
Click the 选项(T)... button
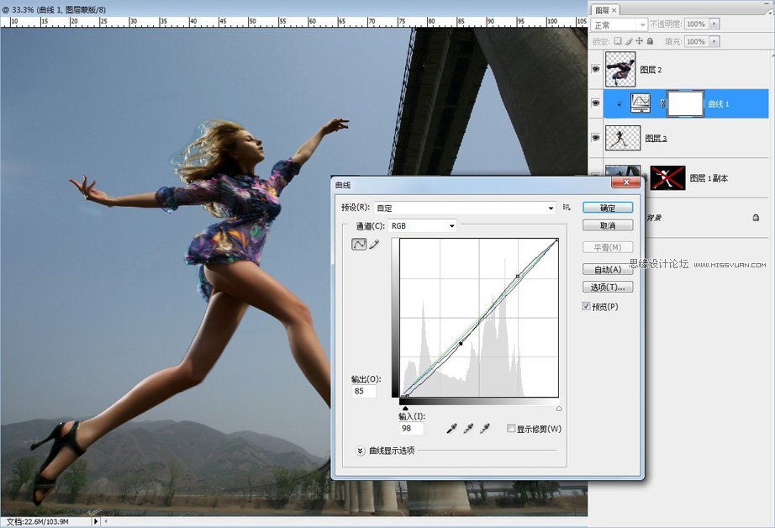coord(608,287)
